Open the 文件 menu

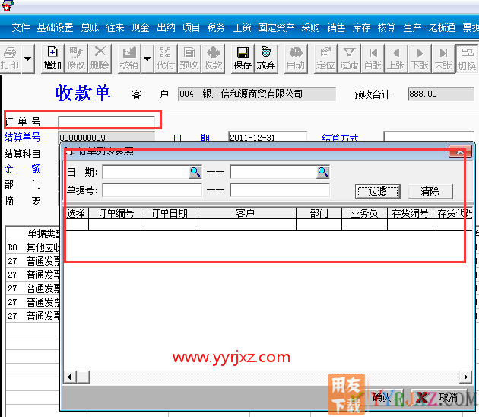pos(21,27)
